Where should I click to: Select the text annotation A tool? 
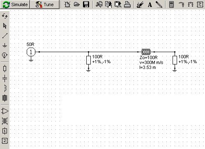click(150, 5)
